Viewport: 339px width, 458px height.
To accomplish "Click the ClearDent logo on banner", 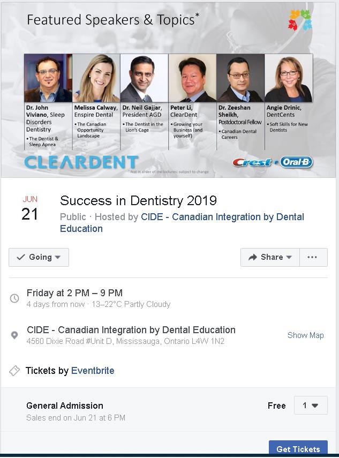I will tap(81, 162).
